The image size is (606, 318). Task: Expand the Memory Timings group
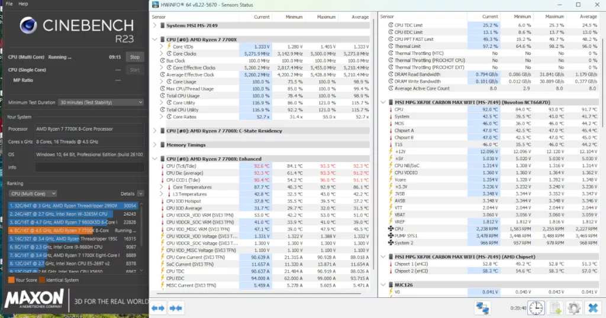pos(154,145)
